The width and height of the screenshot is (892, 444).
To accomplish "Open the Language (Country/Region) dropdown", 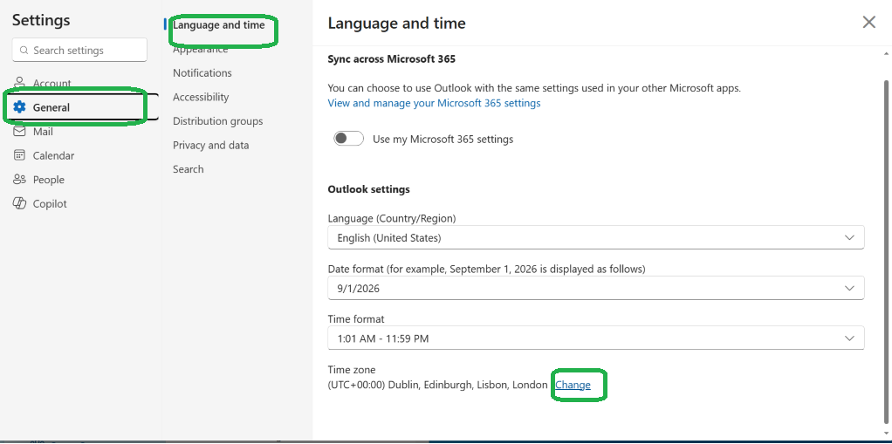I will (595, 237).
